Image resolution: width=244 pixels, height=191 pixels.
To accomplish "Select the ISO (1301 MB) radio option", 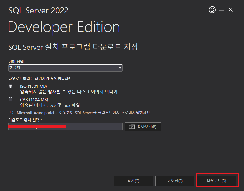I will (11, 86).
